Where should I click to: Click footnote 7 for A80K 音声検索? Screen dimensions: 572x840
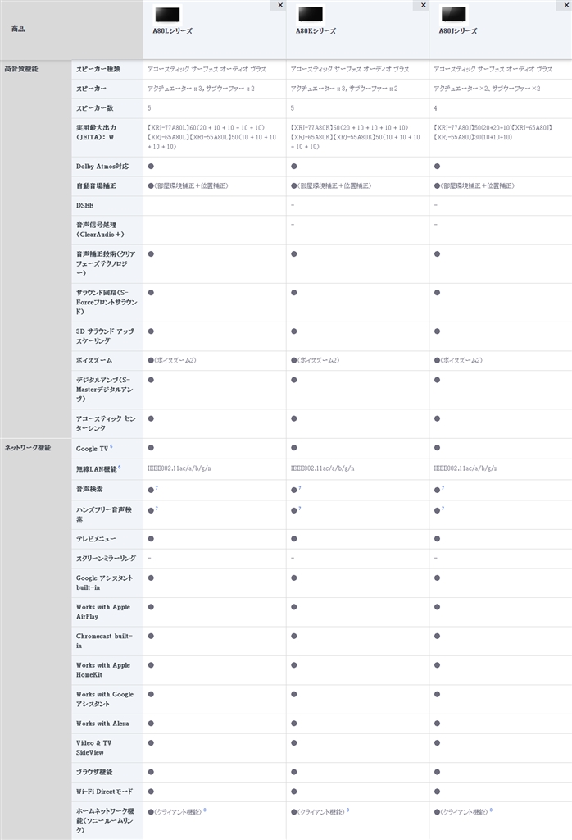(300, 488)
